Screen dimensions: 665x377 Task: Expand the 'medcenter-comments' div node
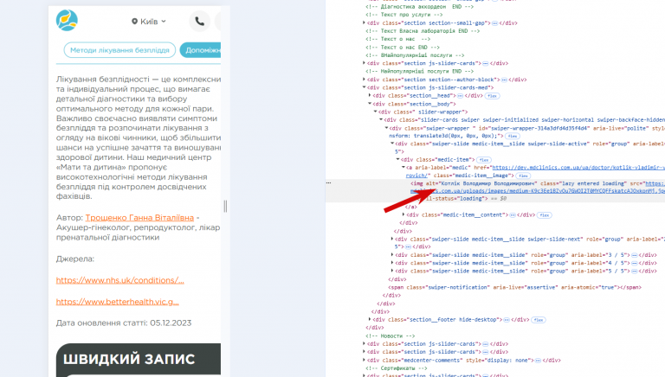point(364,360)
